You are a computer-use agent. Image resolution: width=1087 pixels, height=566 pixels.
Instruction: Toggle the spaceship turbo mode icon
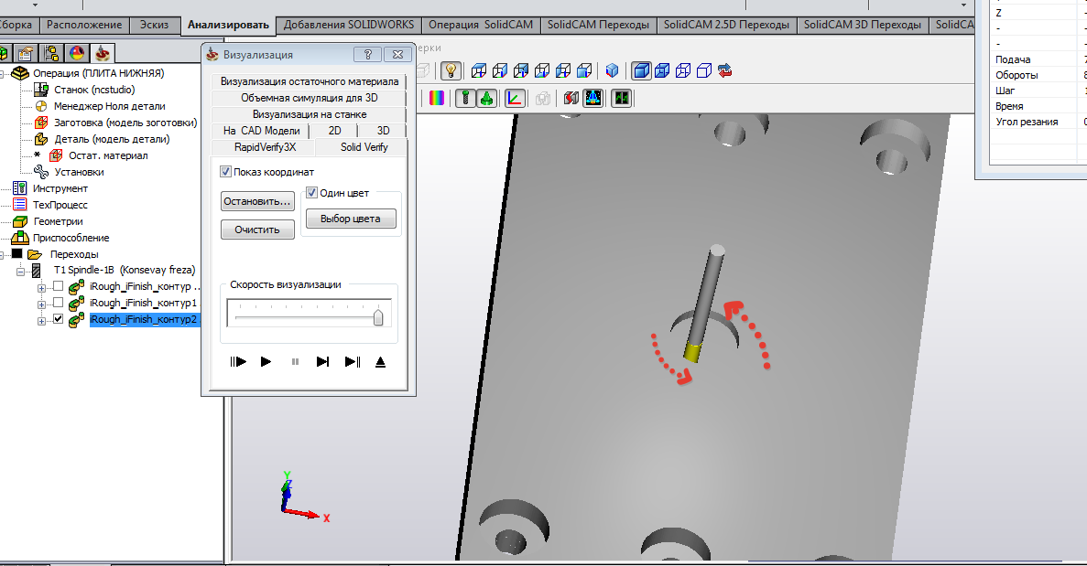click(x=592, y=98)
